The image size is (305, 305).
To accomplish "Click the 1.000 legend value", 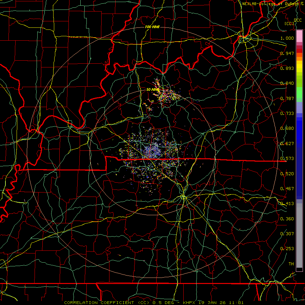I will [287, 38].
